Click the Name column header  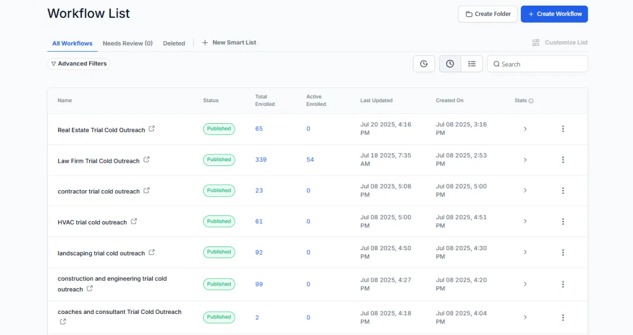point(65,101)
